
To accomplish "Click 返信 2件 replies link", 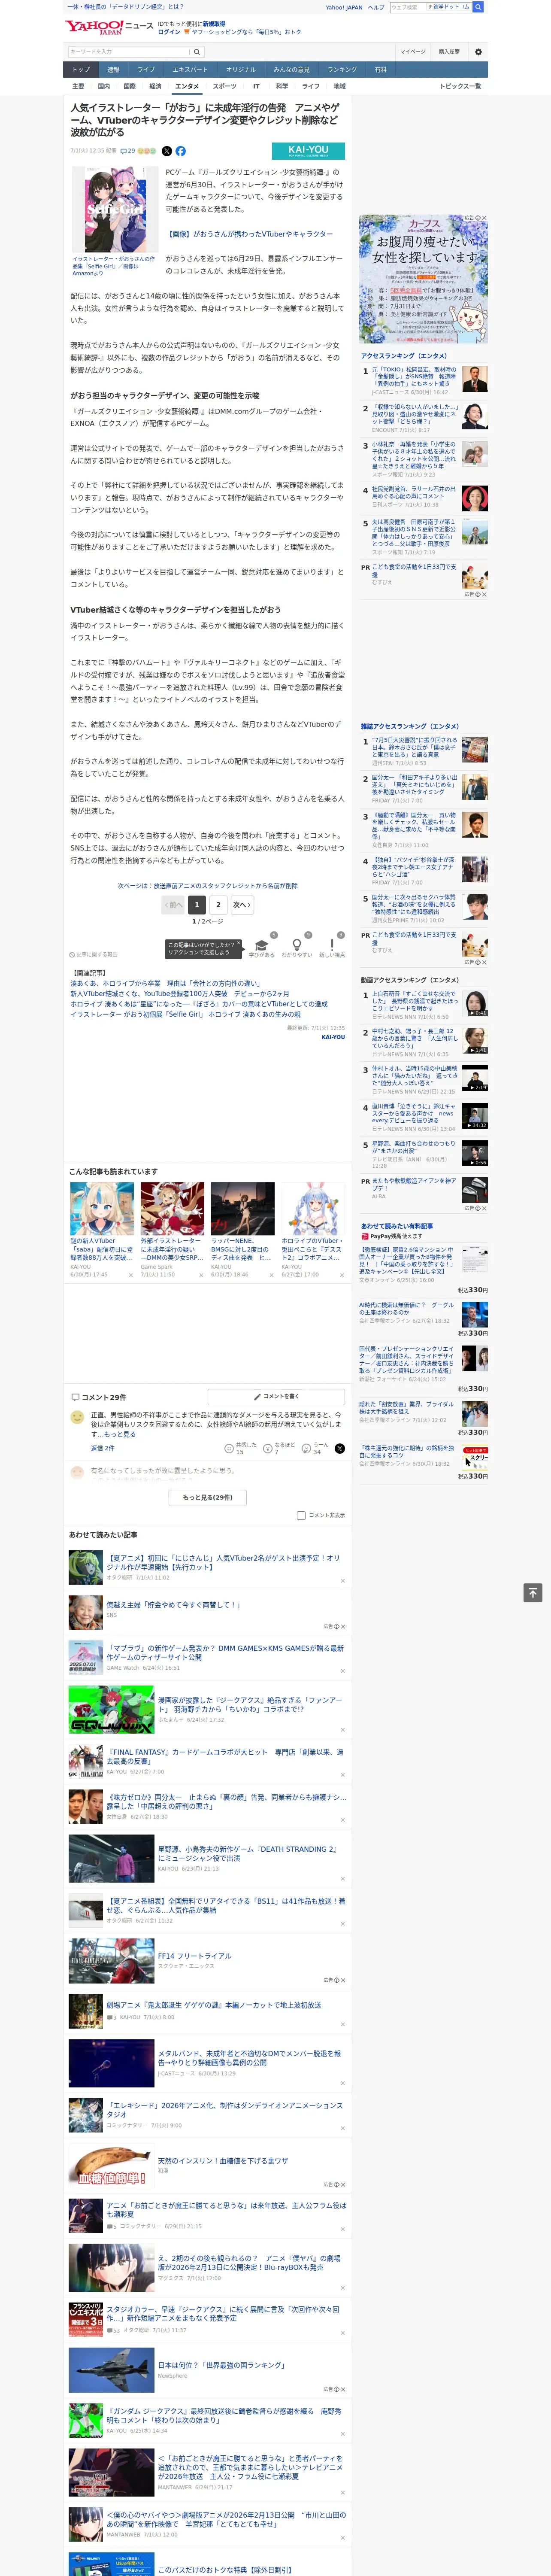I will (103, 1448).
